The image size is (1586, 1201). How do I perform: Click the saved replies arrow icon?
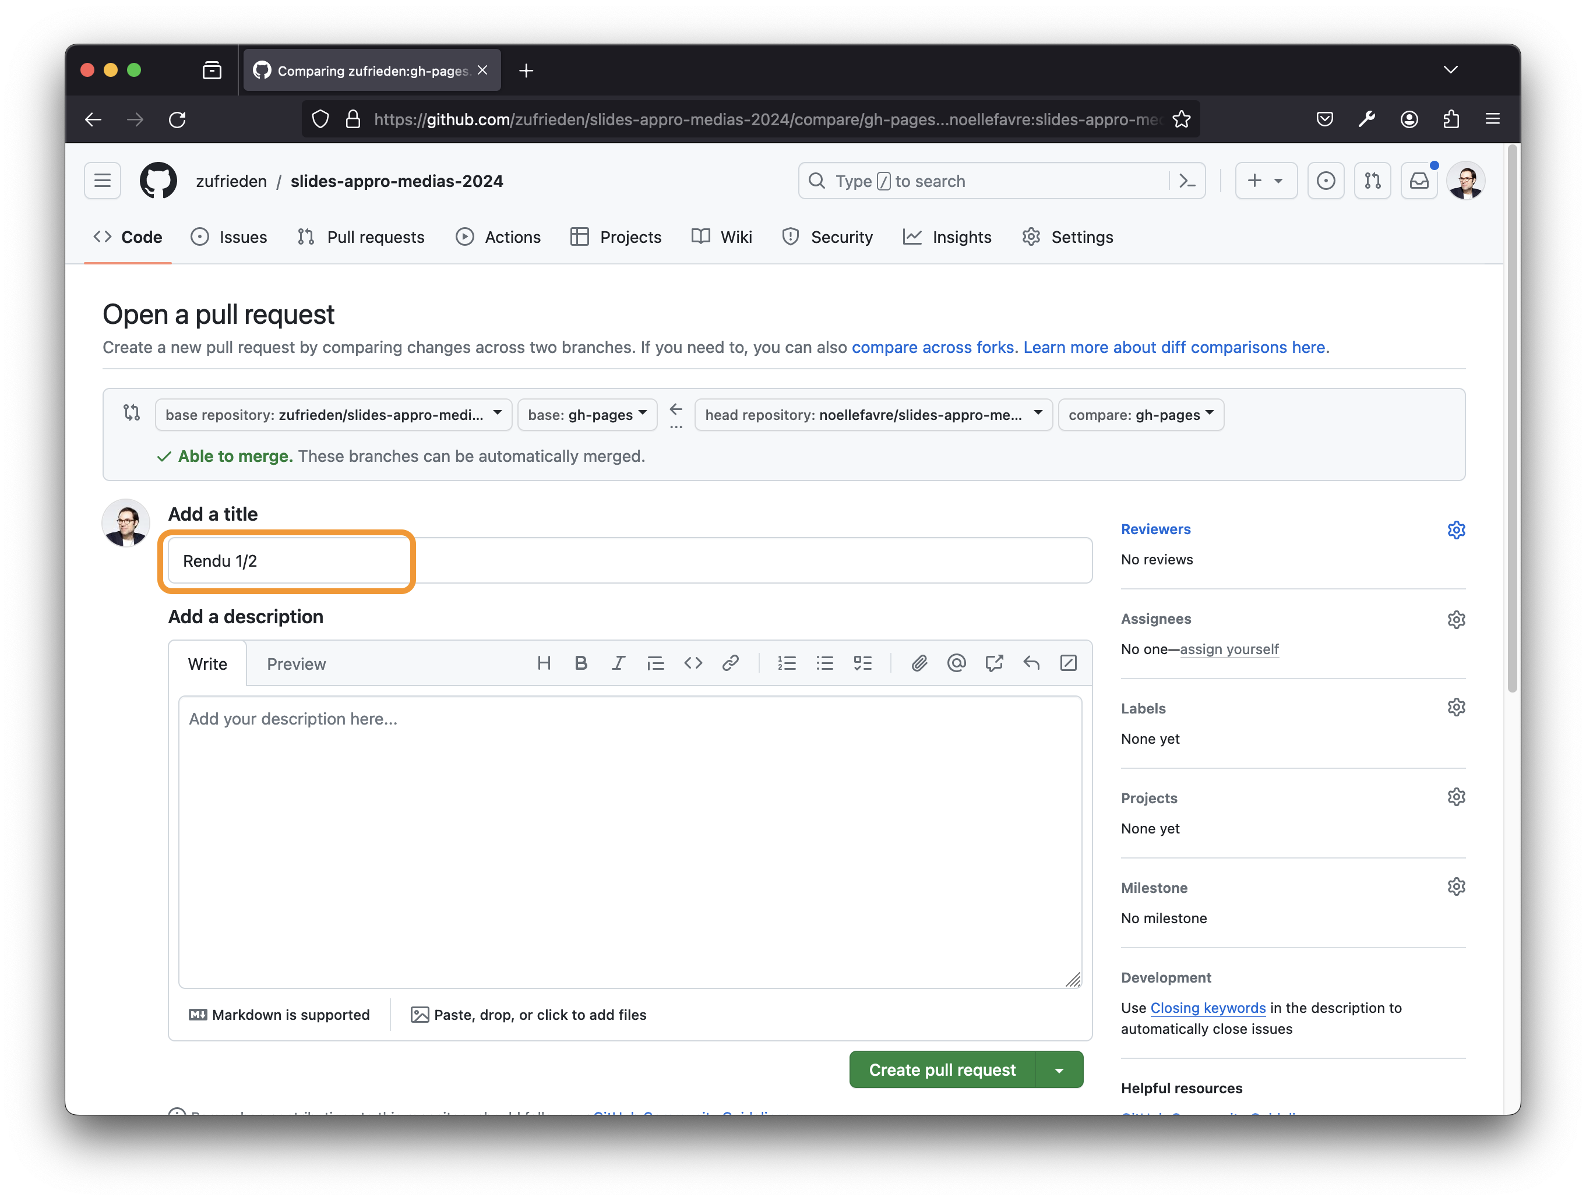1031,663
